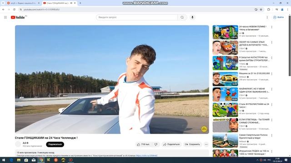Open more actions three dots under video

tap(206, 144)
